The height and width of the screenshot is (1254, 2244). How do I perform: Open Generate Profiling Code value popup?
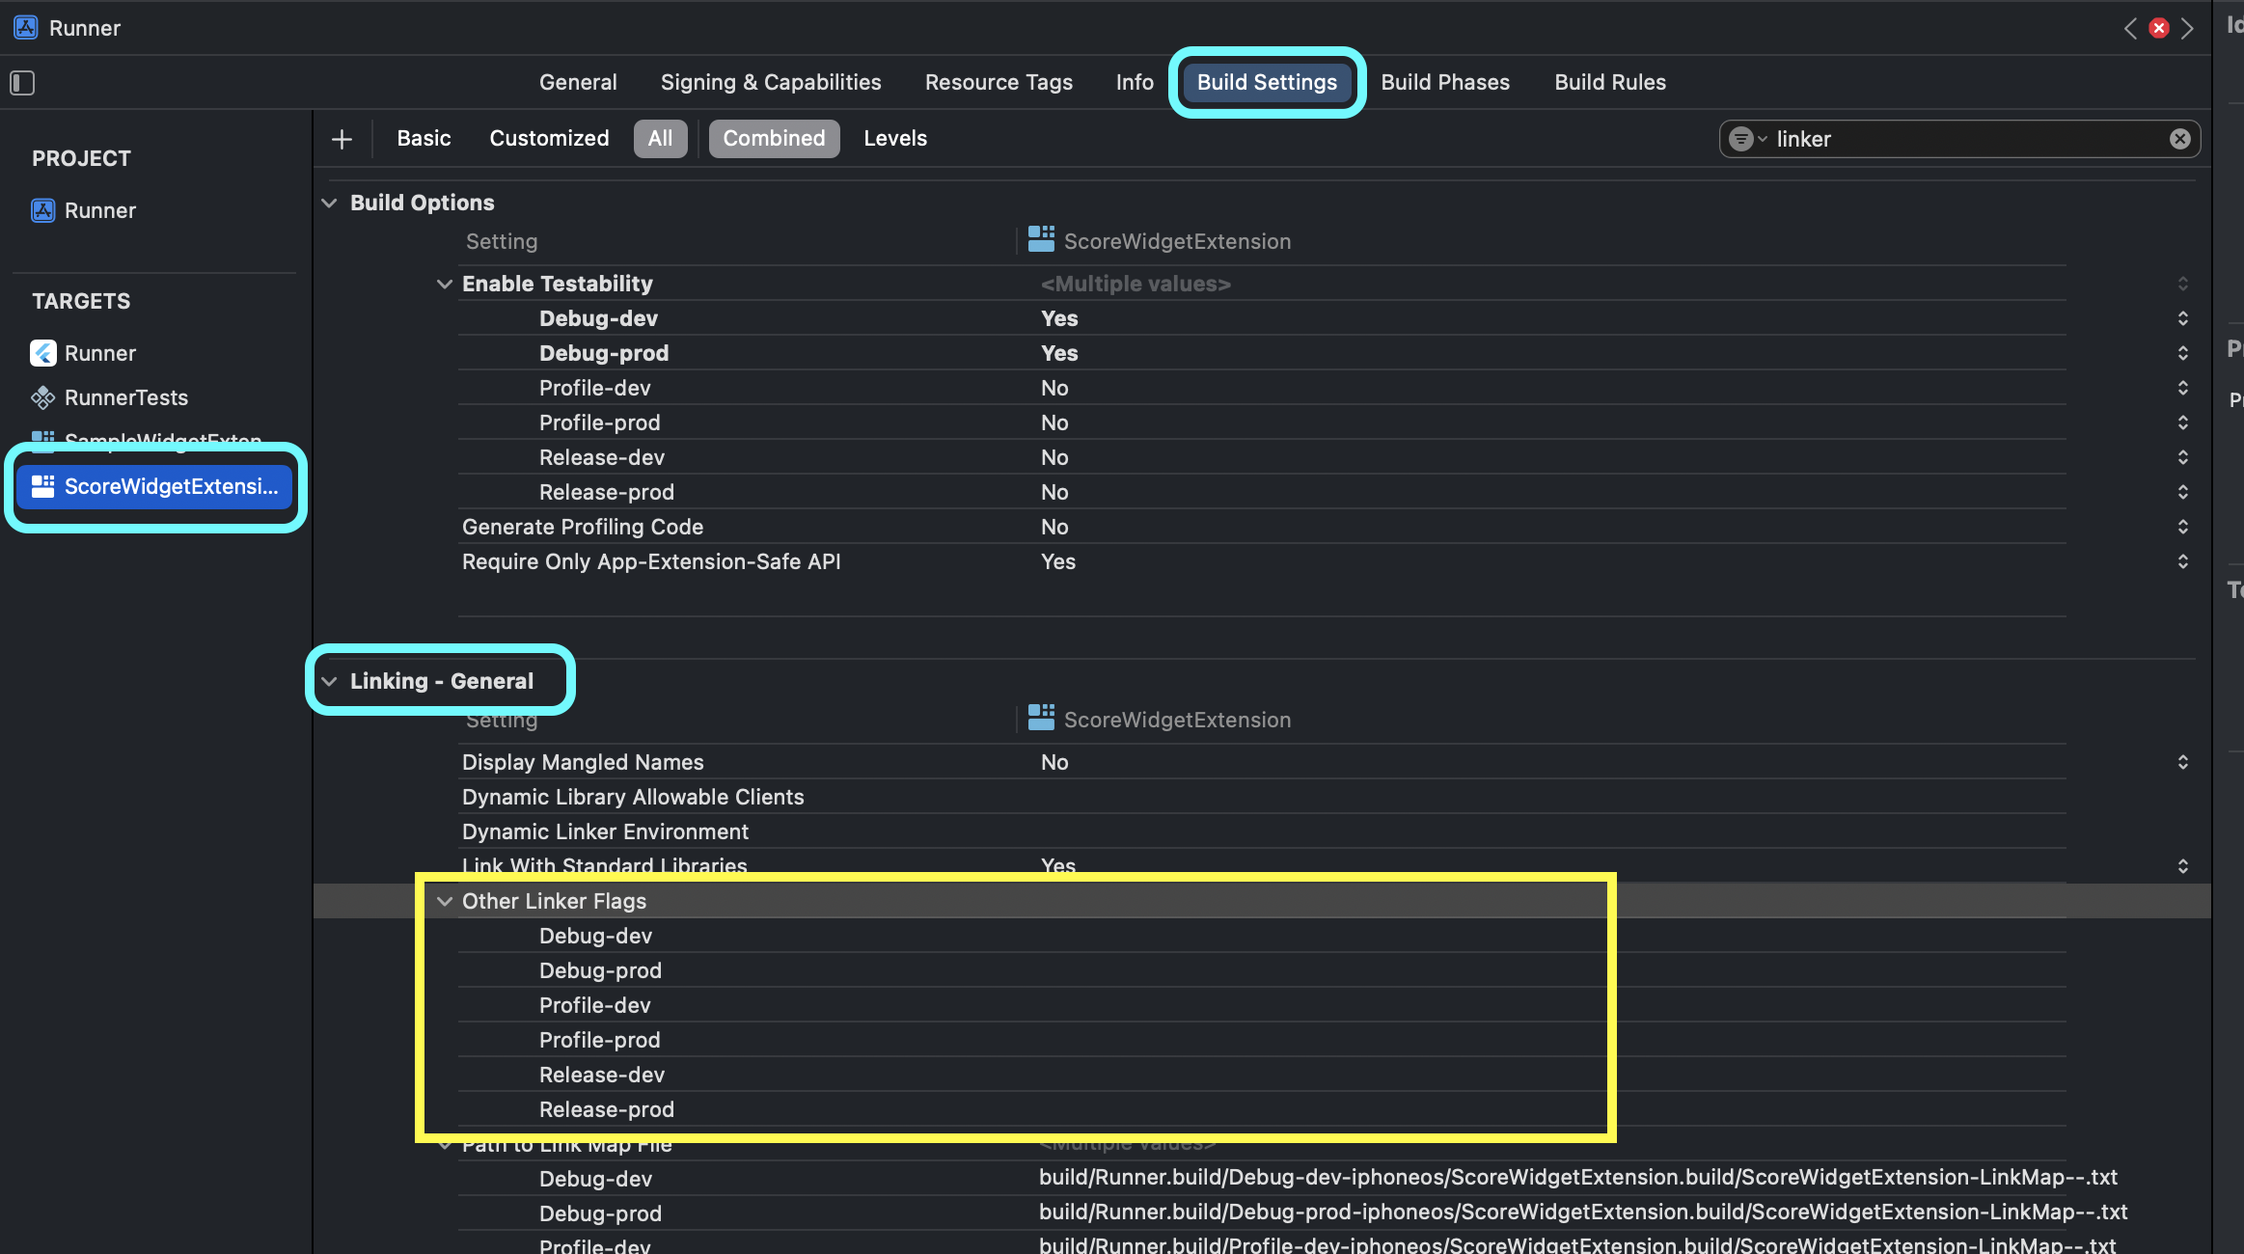[x=2182, y=527]
